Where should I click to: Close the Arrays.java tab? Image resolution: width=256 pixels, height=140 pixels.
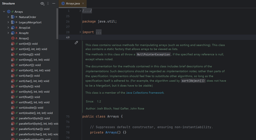pyautogui.click(x=83, y=4)
